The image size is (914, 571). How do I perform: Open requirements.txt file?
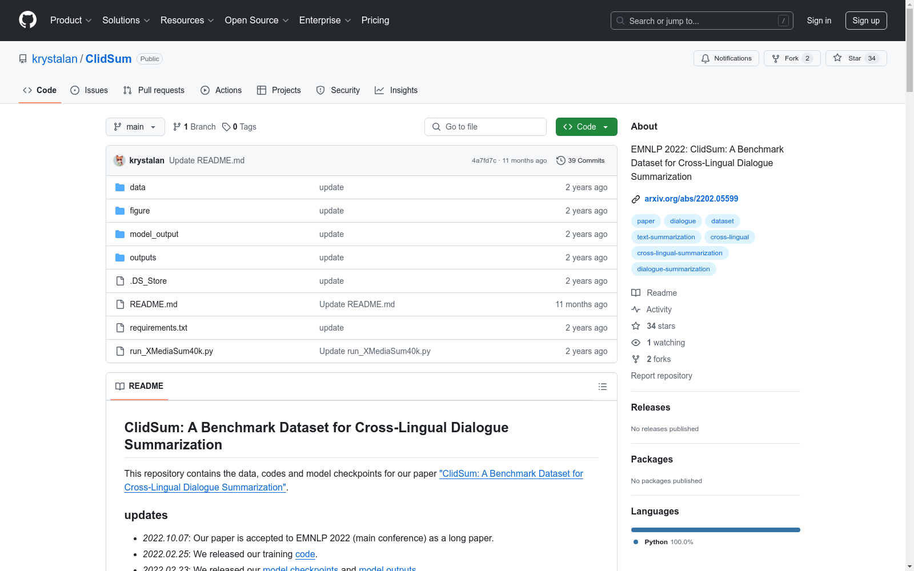pos(159,328)
